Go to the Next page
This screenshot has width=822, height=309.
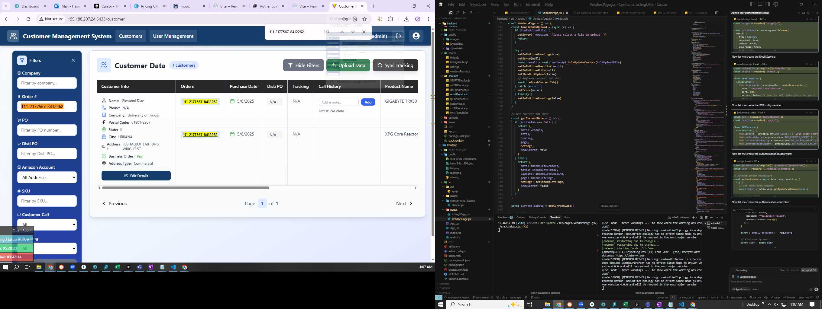(x=404, y=204)
